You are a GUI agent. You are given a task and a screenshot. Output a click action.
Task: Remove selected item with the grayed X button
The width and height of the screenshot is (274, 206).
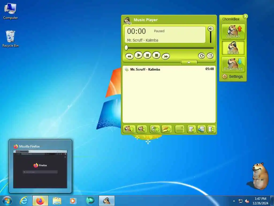pyautogui.click(x=180, y=129)
